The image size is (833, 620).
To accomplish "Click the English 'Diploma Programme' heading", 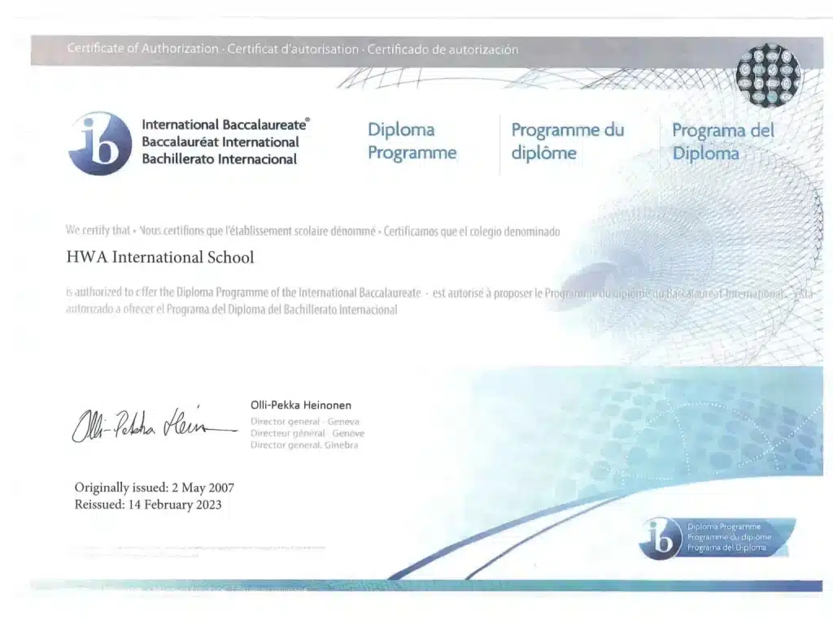I will pos(412,141).
